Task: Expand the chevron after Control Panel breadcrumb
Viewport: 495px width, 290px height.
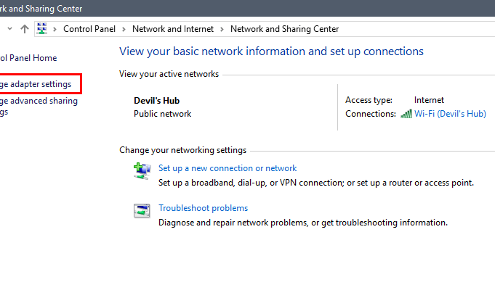Action: [x=124, y=29]
